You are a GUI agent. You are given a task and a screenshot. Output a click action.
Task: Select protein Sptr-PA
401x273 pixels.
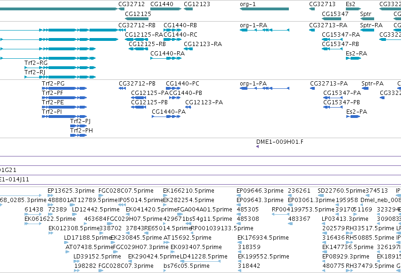pos(372,84)
